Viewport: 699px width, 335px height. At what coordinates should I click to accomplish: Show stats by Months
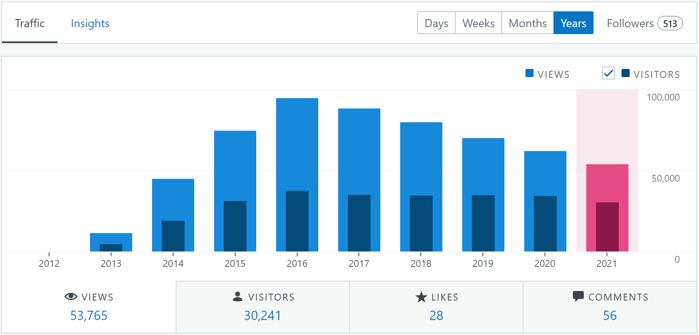527,23
